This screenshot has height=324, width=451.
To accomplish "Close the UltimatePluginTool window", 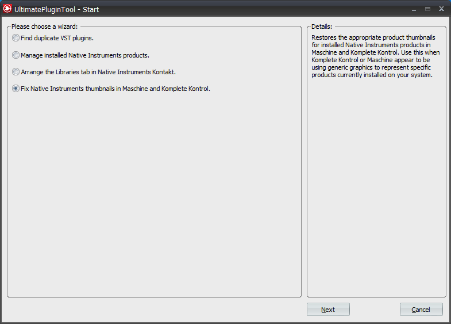I will [441, 9].
